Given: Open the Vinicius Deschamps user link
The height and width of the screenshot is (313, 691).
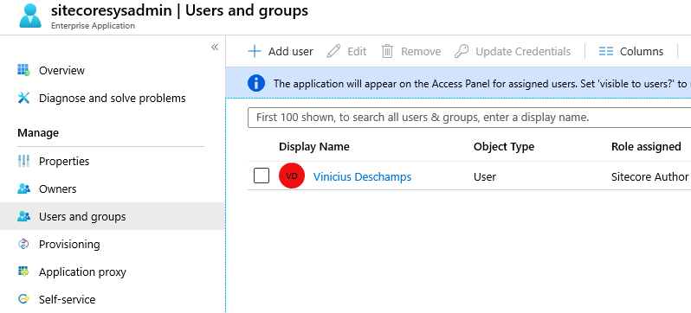Looking at the screenshot, I should [x=362, y=176].
